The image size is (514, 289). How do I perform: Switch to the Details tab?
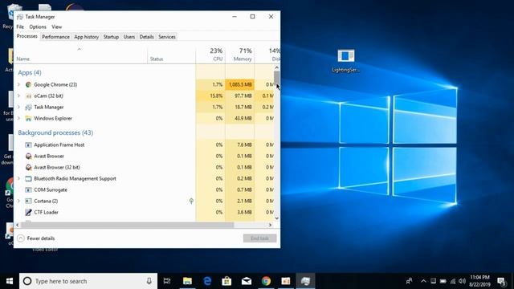(x=146, y=37)
